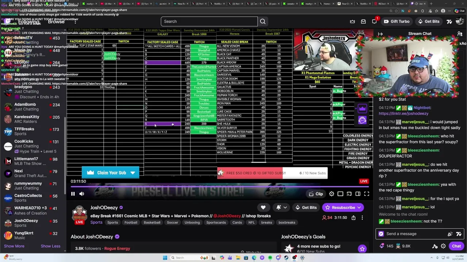Viewport: 467px width, 262px height.
Task: Click Show Less in sidebar
Action: click(x=50, y=246)
